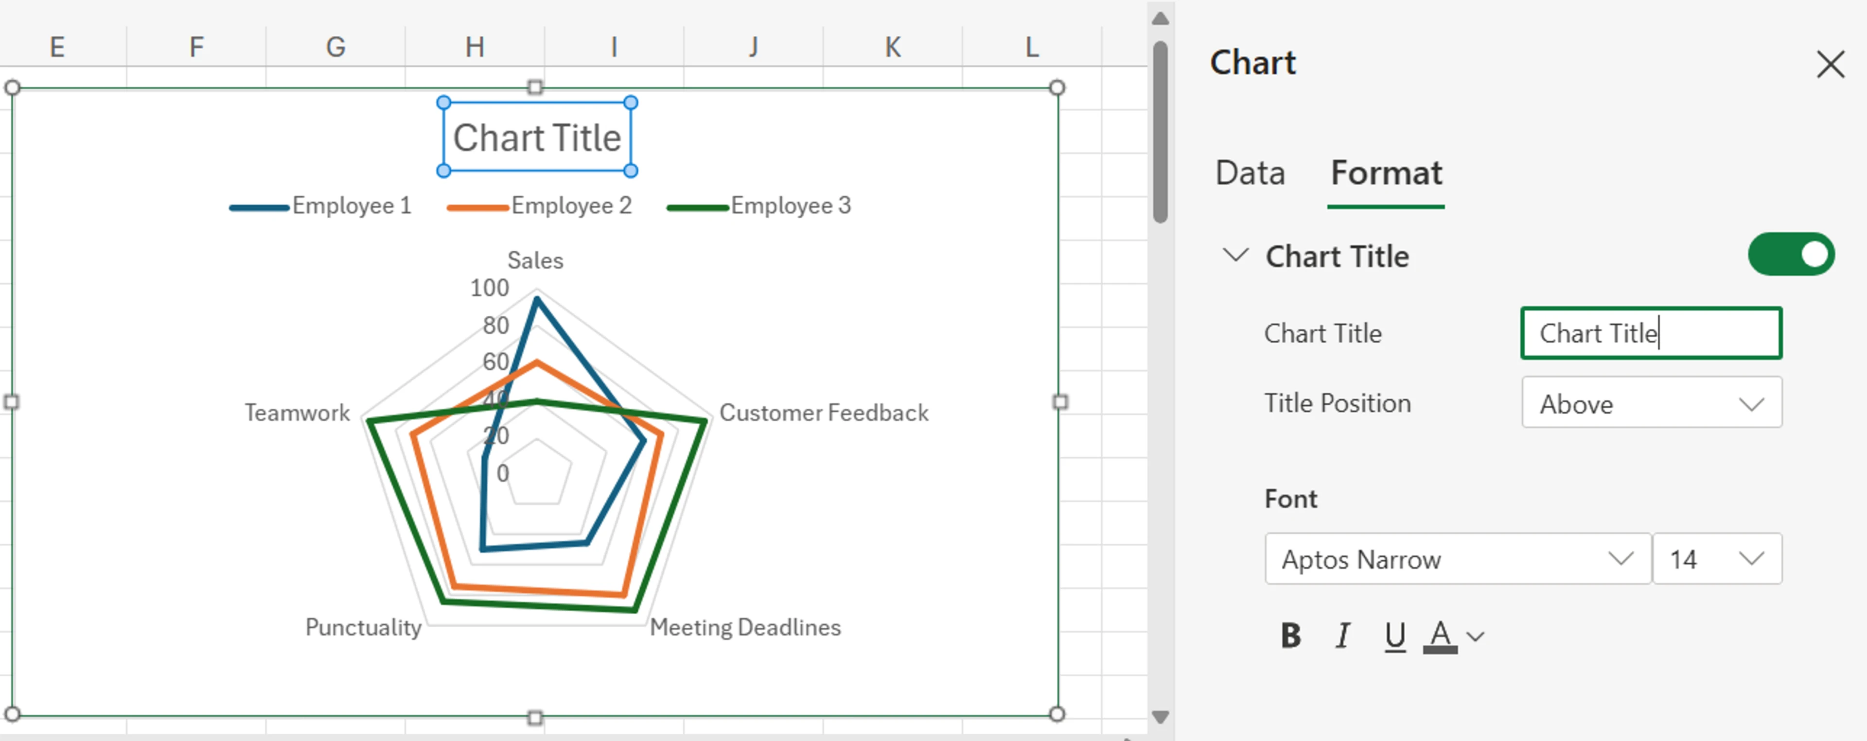Click the chart top-right corner handle
The image size is (1867, 741).
click(x=1057, y=87)
